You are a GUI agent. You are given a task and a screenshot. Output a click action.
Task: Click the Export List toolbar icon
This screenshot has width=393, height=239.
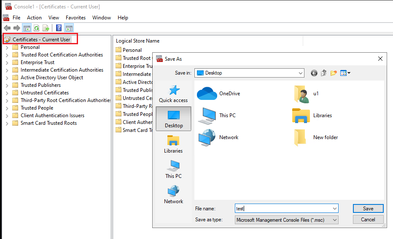point(46,28)
